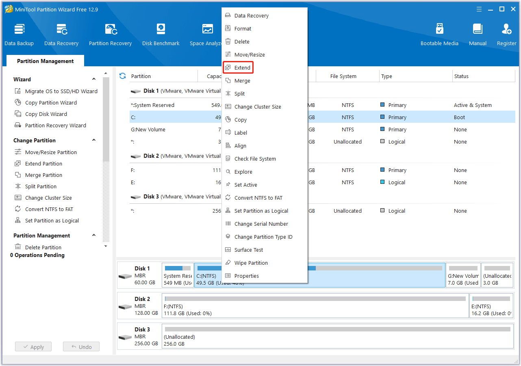This screenshot has height=366, width=521.
Task: Click Label icon in context menu
Action: 228,133
